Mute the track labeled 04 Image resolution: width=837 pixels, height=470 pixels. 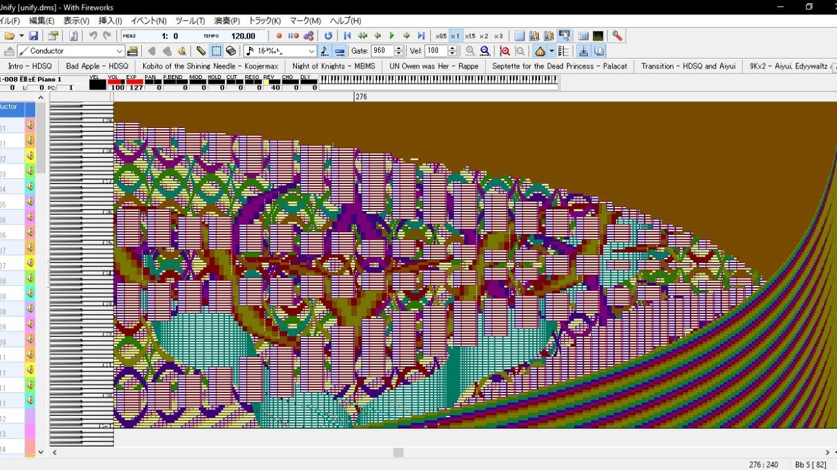click(30, 187)
